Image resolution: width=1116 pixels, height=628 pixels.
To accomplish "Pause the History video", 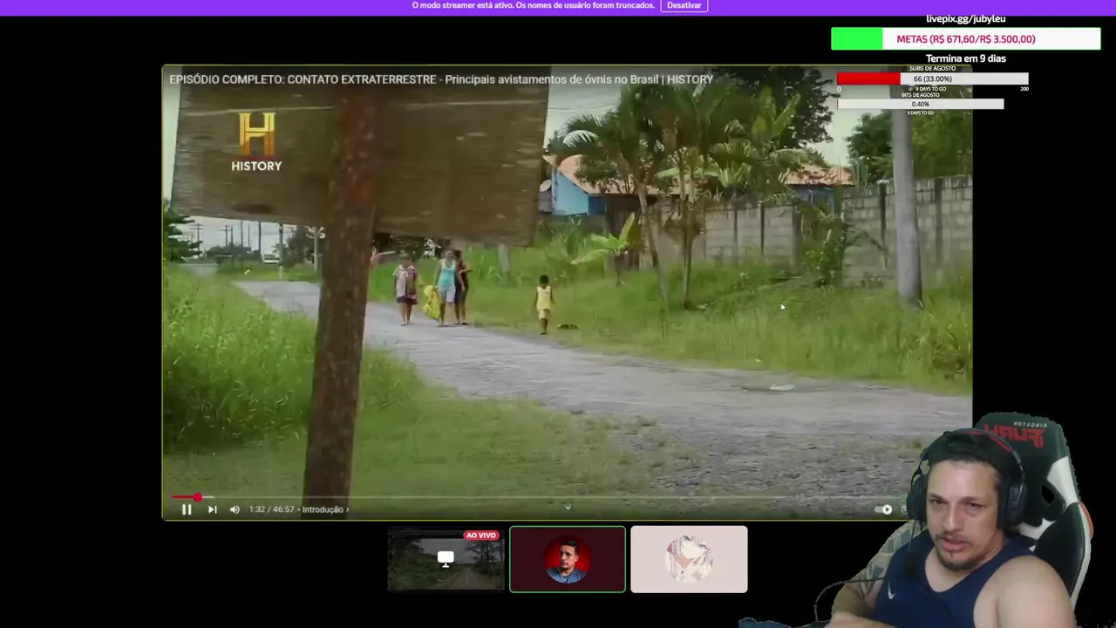I will [187, 509].
